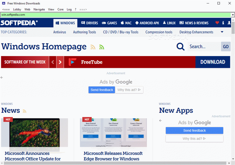This screenshot has height=165, width=235.
Task: Open the View menu
Action: coord(51,9)
